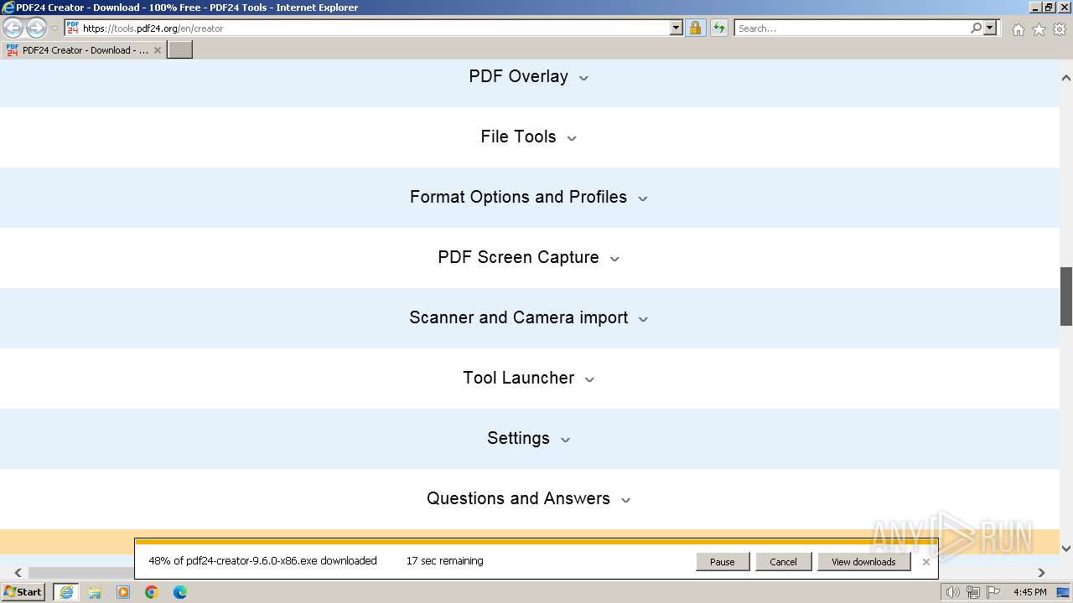The width and height of the screenshot is (1073, 603).
Task: Click the download progress bar
Action: coord(536,542)
